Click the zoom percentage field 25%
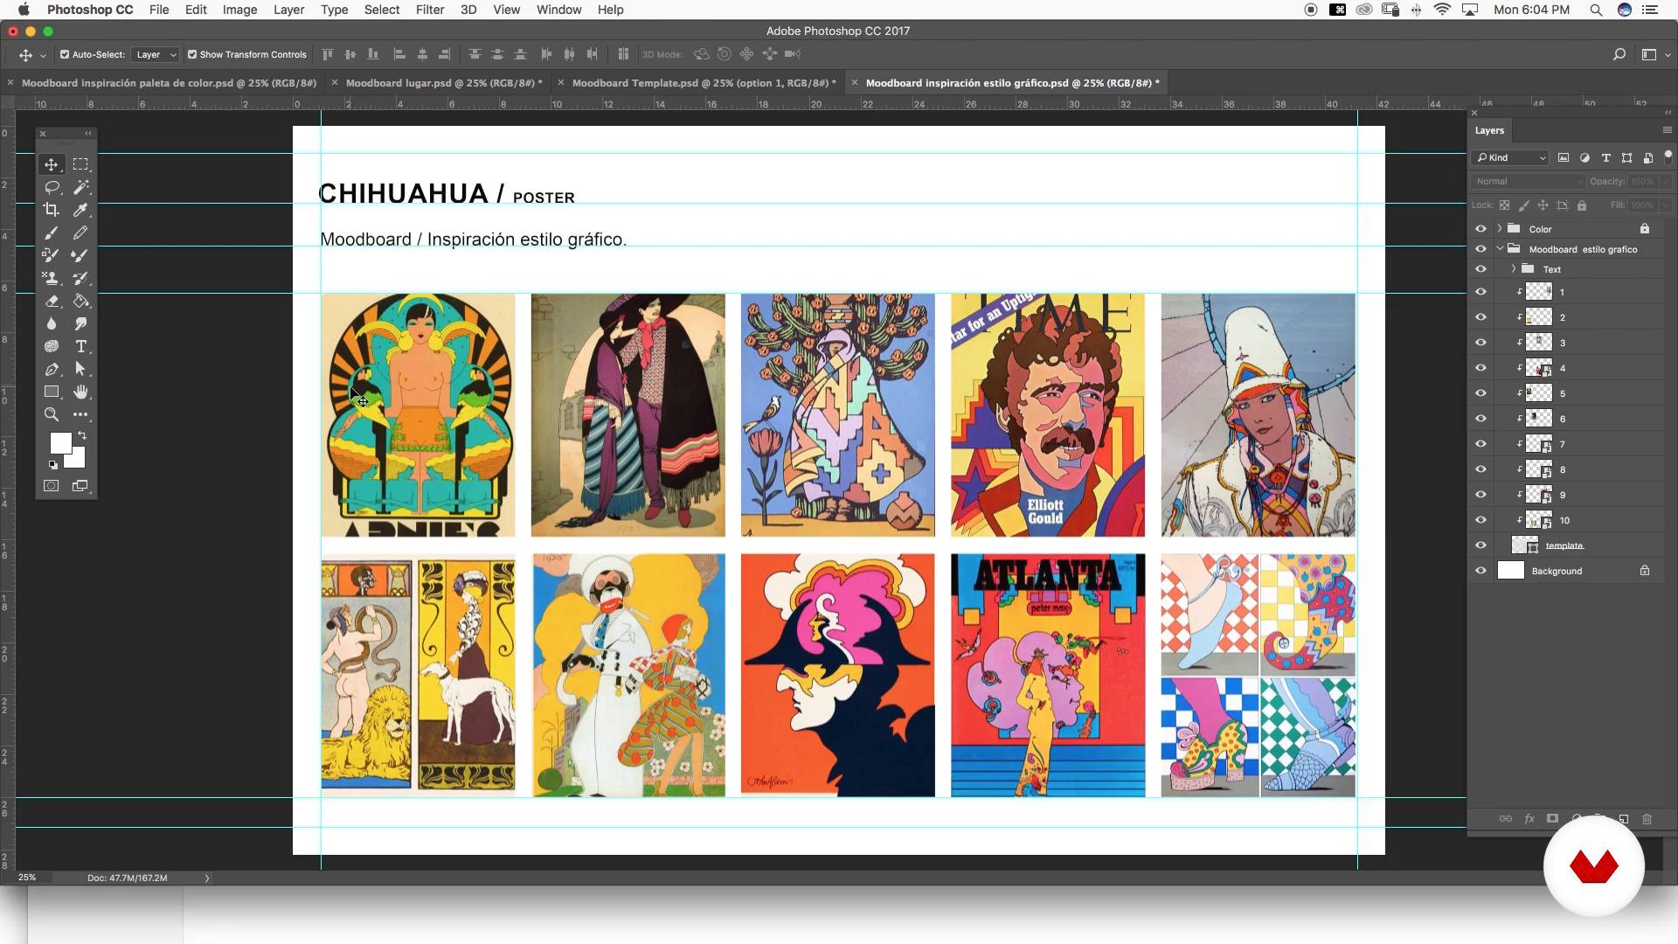This screenshot has width=1678, height=944. pyautogui.click(x=27, y=878)
